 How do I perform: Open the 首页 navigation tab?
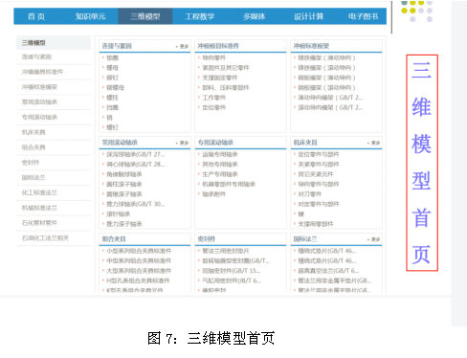tap(36, 16)
